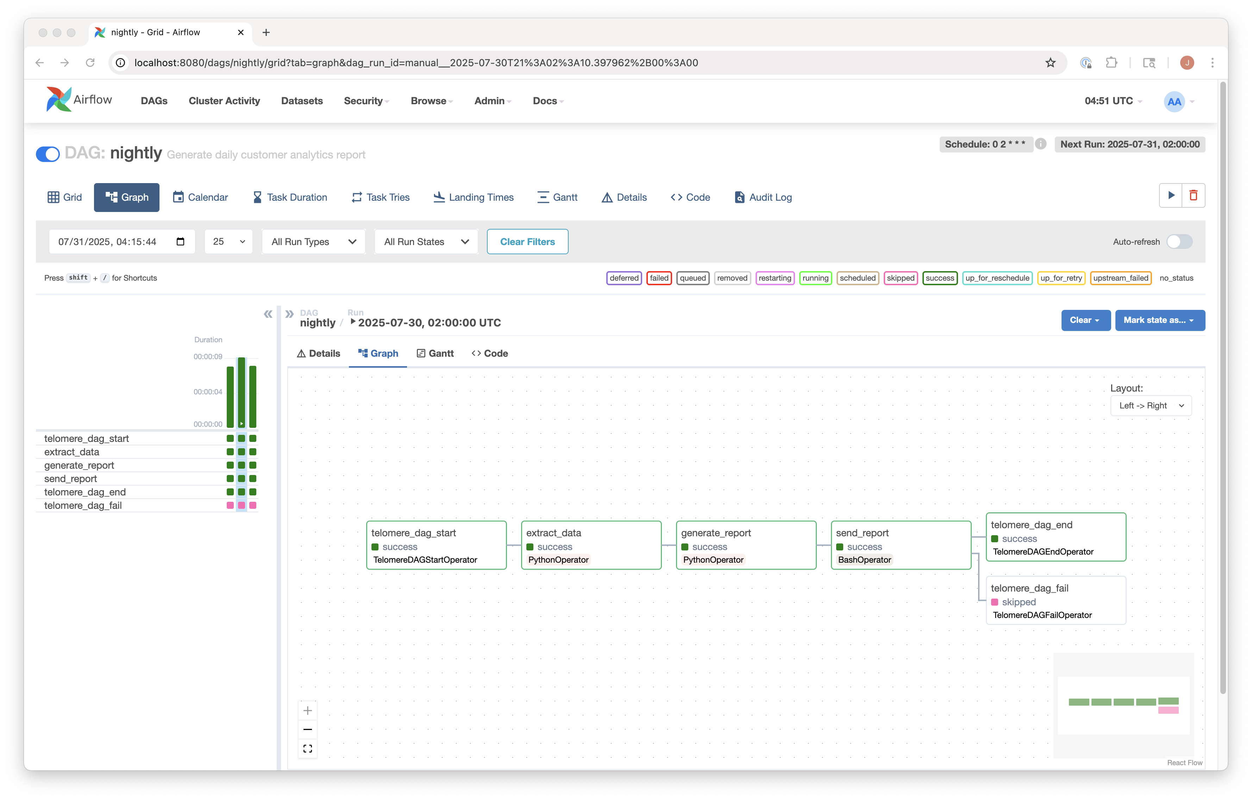1252x800 pixels.
Task: Bookmark this page with star icon
Action: [x=1050, y=62]
